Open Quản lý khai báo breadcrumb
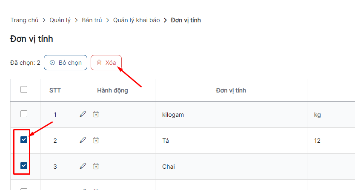 pos(137,20)
